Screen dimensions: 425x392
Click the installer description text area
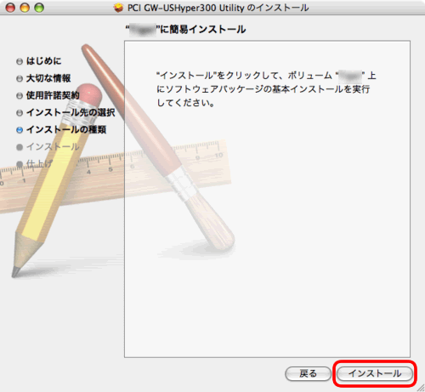(x=267, y=199)
